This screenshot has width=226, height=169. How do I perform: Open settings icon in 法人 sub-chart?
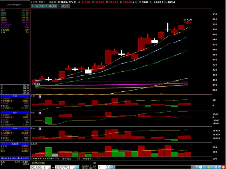pyautogui.click(x=40, y=128)
